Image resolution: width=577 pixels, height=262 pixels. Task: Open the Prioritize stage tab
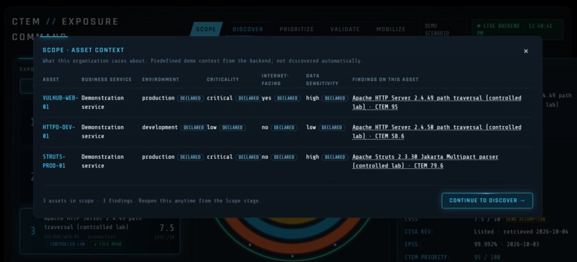(x=296, y=29)
